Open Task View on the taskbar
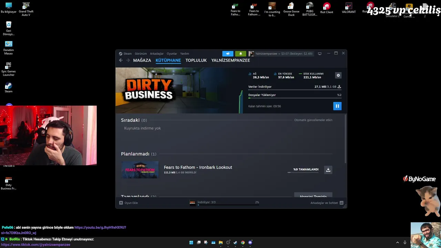 point(198,242)
